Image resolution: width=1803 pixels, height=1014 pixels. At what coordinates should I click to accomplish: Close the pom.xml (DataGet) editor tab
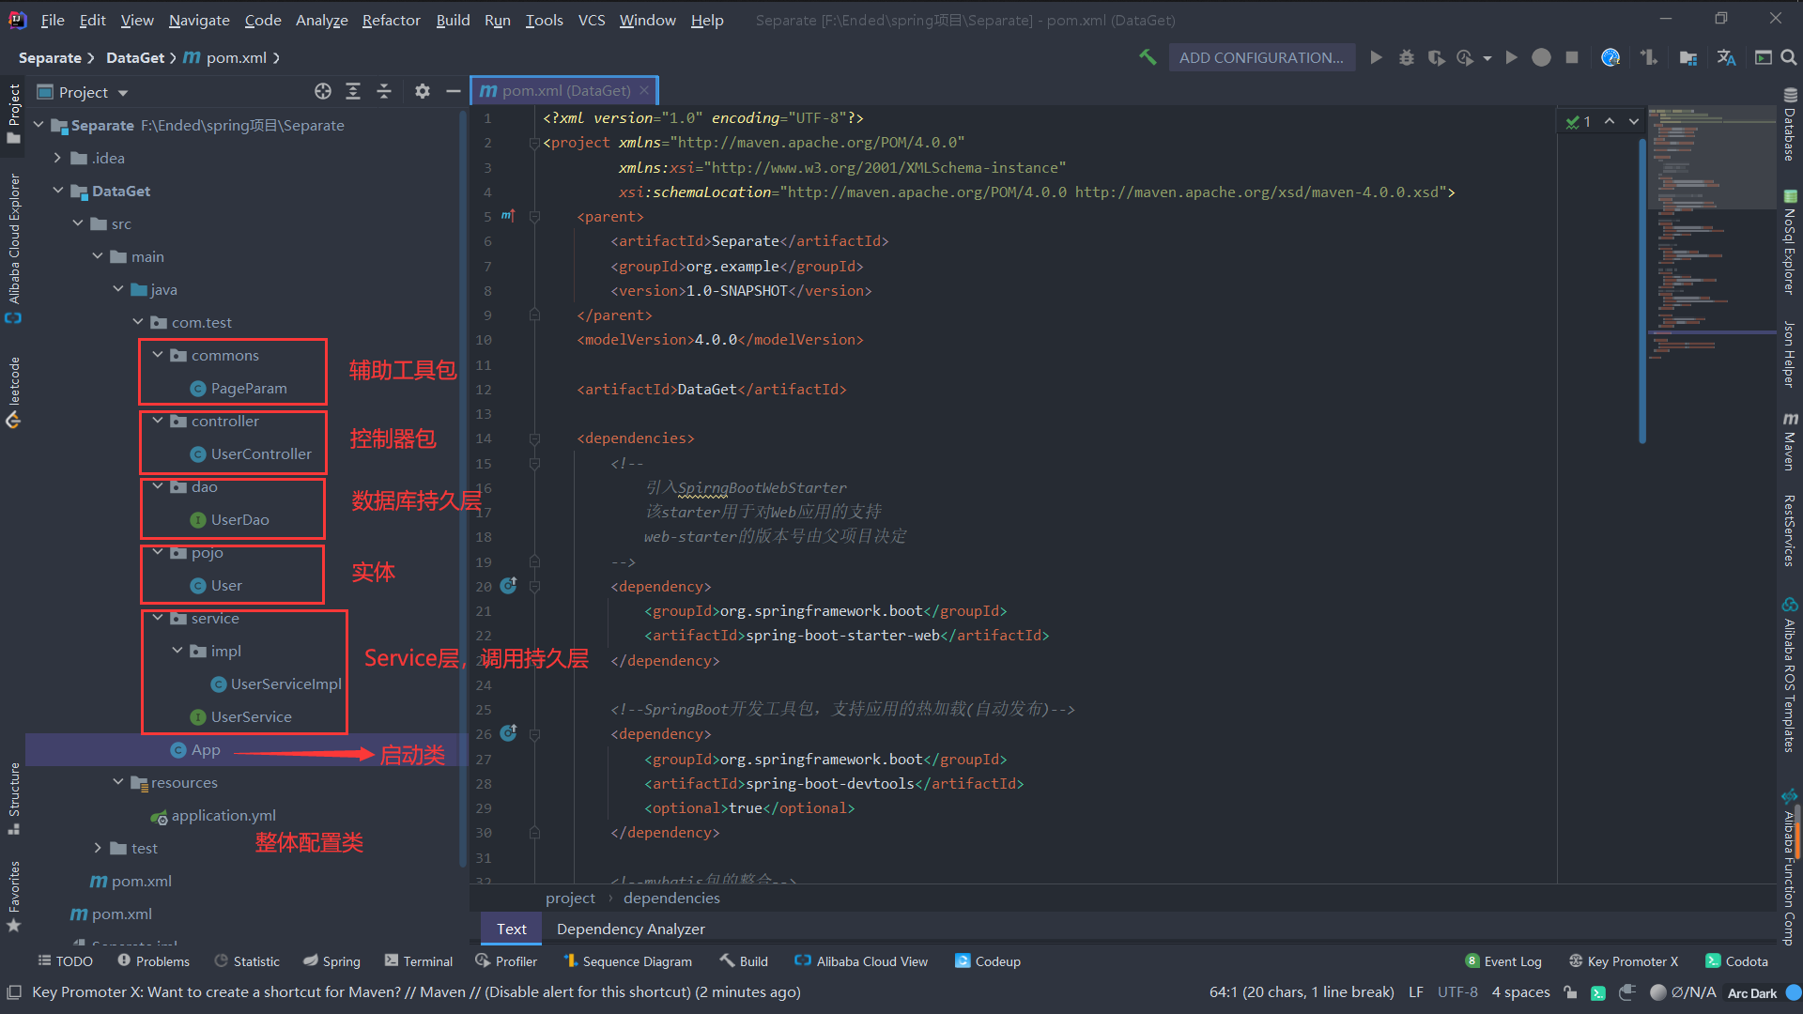[x=644, y=91]
